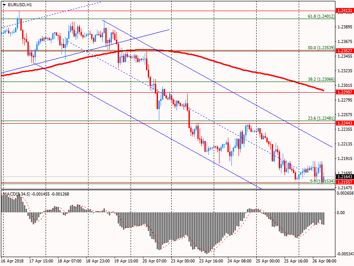This screenshot has width=354, height=266.
Task: Click the Fibonacci 38.2 (1.23066) label
Action: [321, 79]
